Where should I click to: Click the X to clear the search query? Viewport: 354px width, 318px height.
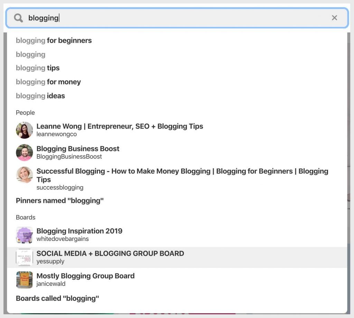point(334,18)
